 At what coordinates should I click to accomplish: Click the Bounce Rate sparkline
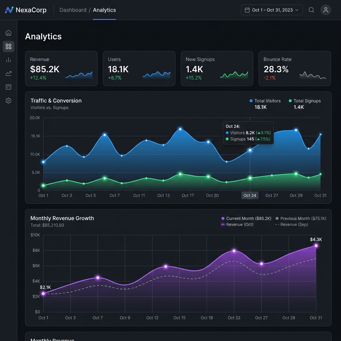click(x=312, y=75)
